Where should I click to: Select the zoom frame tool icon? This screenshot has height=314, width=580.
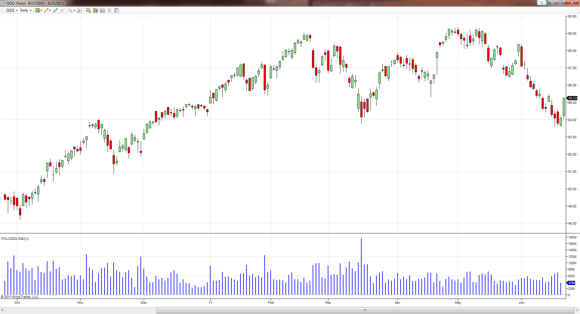point(79,10)
